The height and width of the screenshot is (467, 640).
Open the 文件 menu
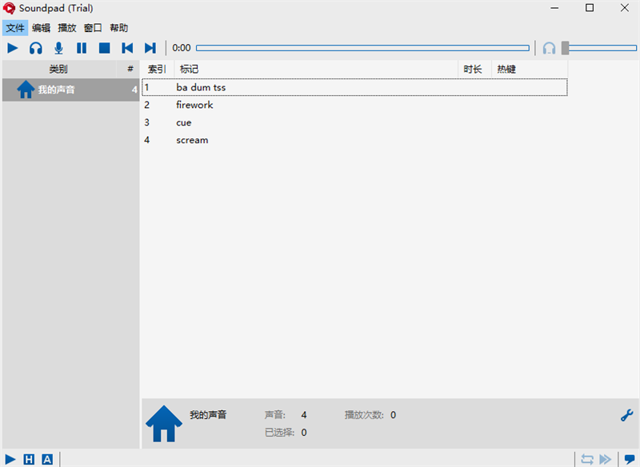pyautogui.click(x=15, y=28)
